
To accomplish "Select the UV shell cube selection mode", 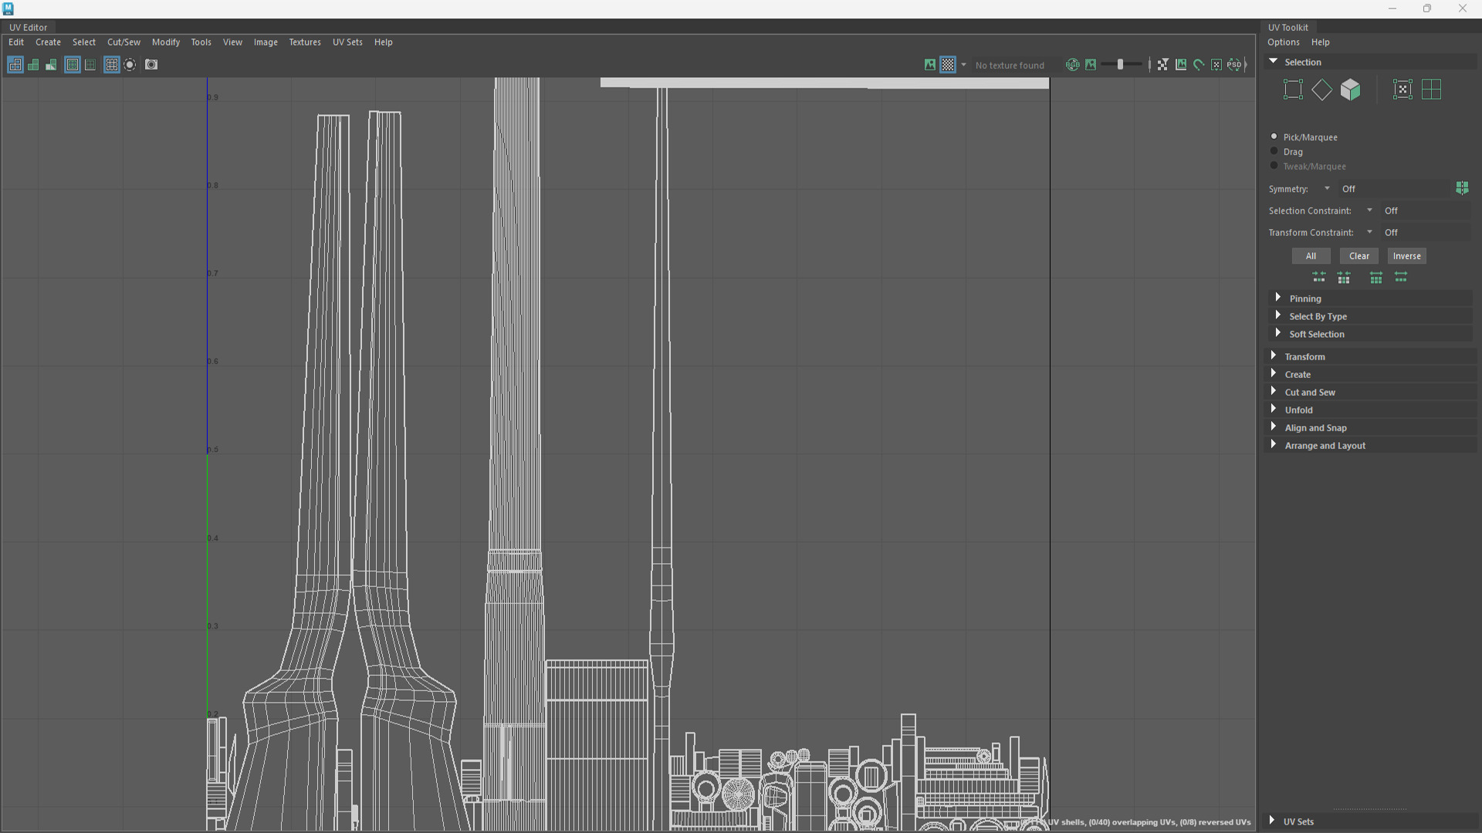I will 1350,89.
